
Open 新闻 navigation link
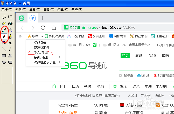pos(88,86)
